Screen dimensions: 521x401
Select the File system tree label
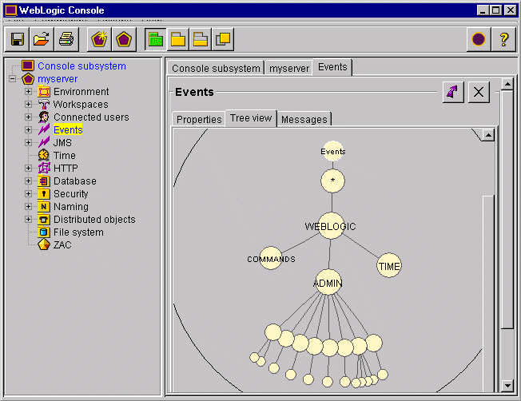(78, 232)
